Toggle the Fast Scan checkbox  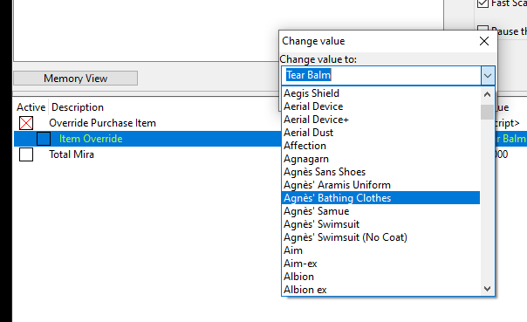pyautogui.click(x=483, y=3)
